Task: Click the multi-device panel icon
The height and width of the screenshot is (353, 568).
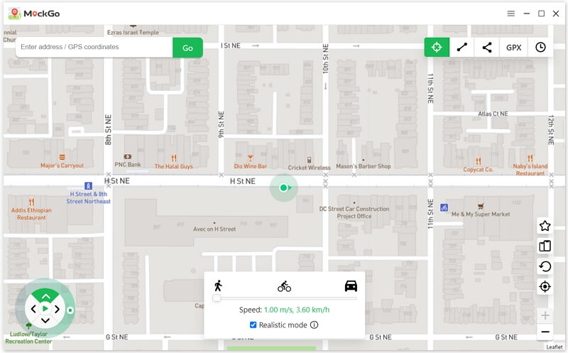Action: 545,246
